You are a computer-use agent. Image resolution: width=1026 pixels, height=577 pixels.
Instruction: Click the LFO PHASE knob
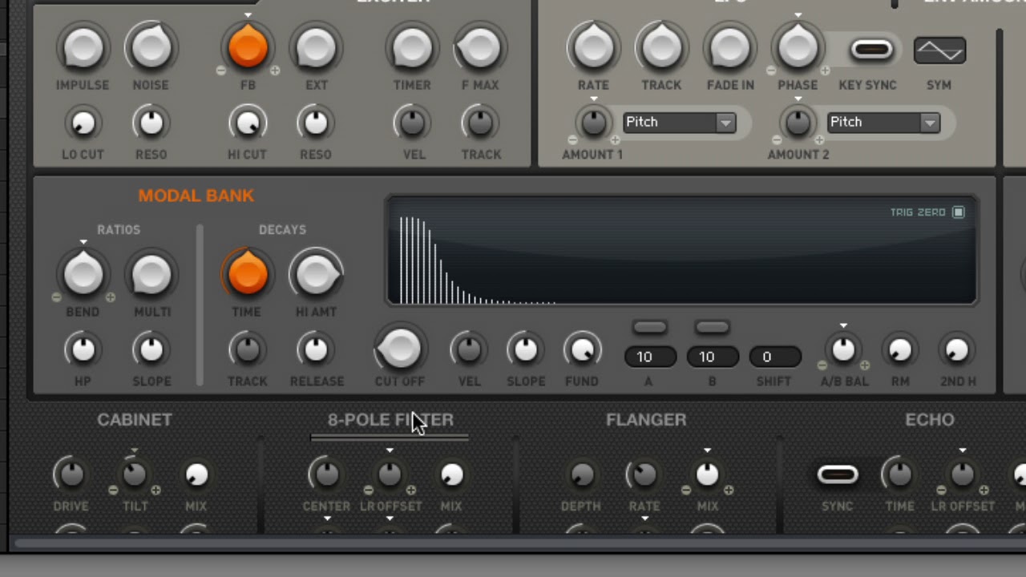(x=798, y=46)
